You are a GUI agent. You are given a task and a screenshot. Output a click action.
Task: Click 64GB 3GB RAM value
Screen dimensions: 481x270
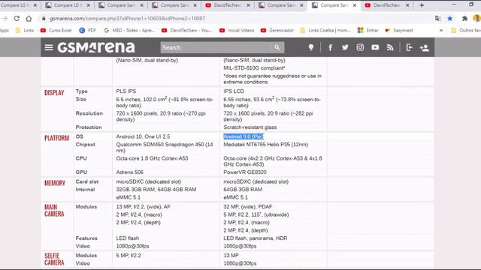[243, 190]
